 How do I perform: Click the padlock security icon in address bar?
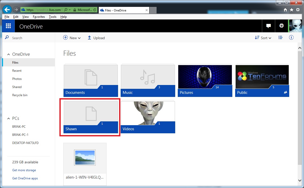(x=75, y=10)
